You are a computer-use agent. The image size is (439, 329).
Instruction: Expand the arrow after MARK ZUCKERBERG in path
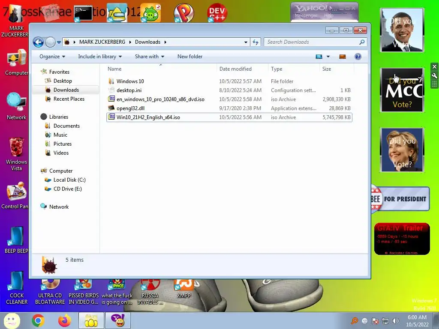[130, 42]
